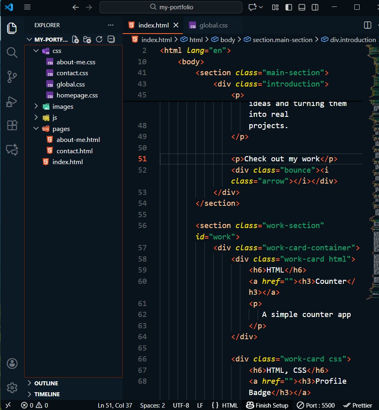Place cursor on 'Check out my work' line
This screenshot has width=379, height=410.
[284, 159]
